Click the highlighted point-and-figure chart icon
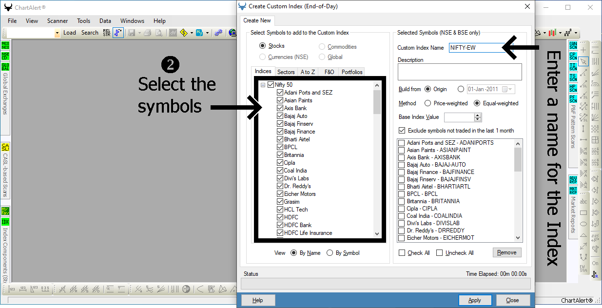The height and width of the screenshot is (308, 602). click(118, 33)
